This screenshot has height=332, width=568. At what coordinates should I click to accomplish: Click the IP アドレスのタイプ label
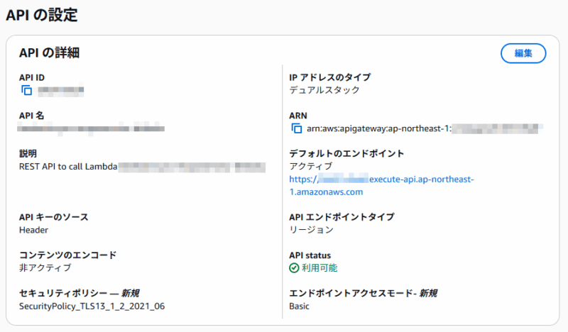pos(330,77)
